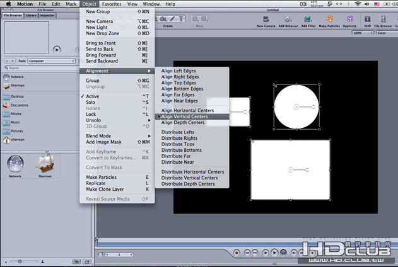Click the Go to end of project button

(x=255, y=253)
